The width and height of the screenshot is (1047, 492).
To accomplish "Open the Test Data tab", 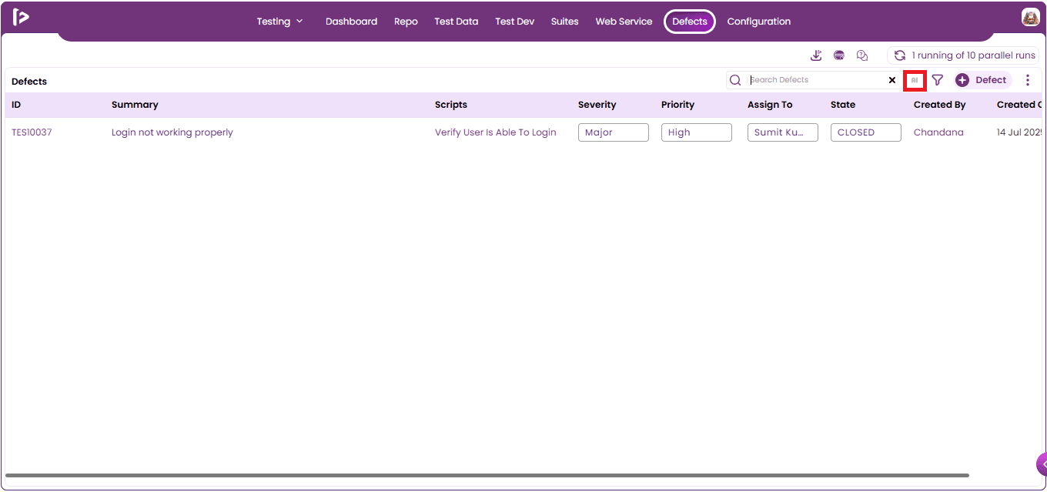I will coord(457,22).
